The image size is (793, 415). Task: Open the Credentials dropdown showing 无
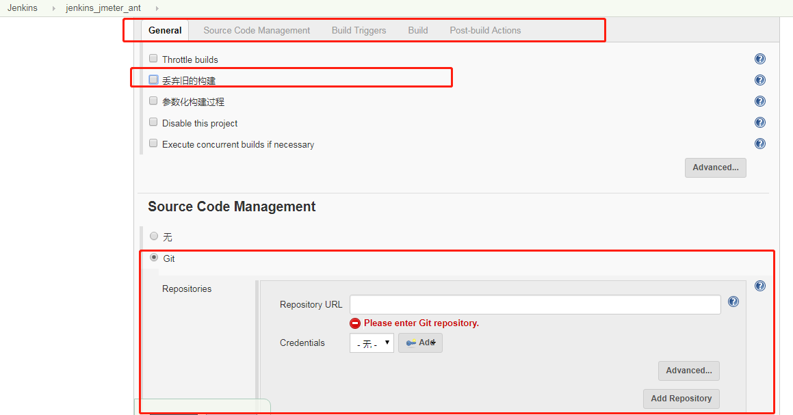click(372, 343)
